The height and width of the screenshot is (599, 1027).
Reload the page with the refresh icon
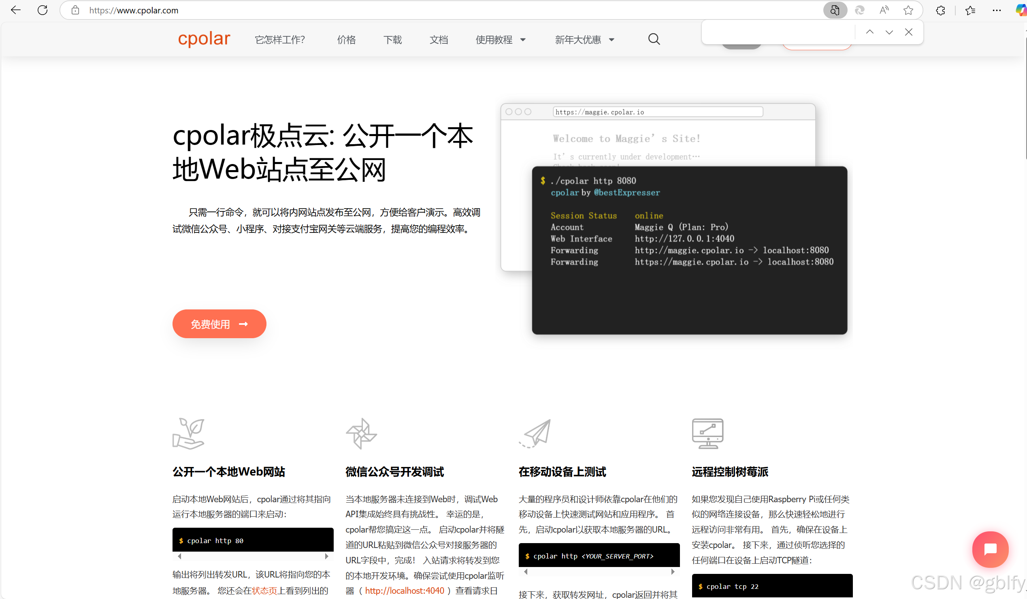click(43, 10)
